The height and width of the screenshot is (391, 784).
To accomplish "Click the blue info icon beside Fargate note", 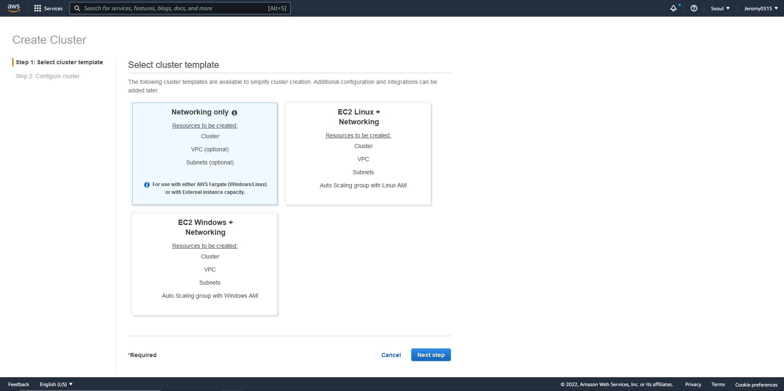I will (x=147, y=185).
